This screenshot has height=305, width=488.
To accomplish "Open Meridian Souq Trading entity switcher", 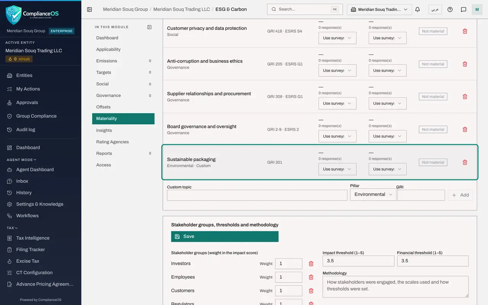I will point(379,10).
